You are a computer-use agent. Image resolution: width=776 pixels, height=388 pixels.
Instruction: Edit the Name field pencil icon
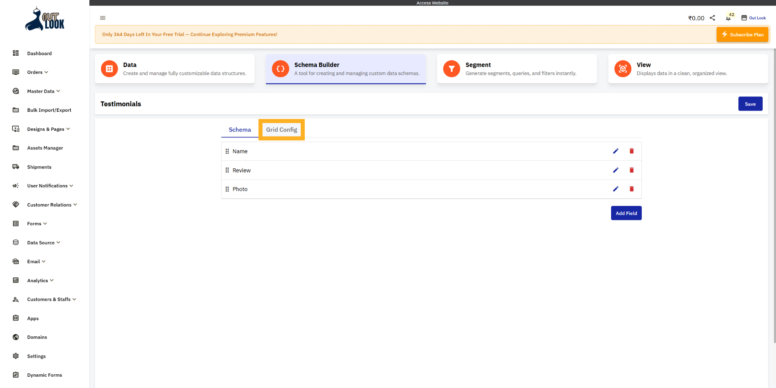click(616, 151)
